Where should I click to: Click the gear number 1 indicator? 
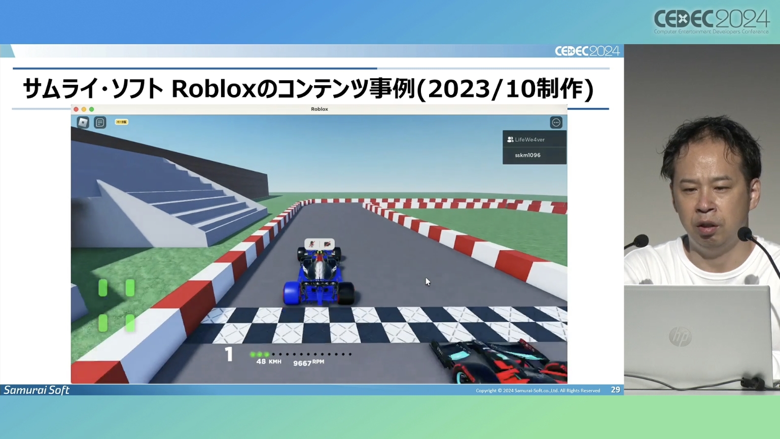coord(229,354)
